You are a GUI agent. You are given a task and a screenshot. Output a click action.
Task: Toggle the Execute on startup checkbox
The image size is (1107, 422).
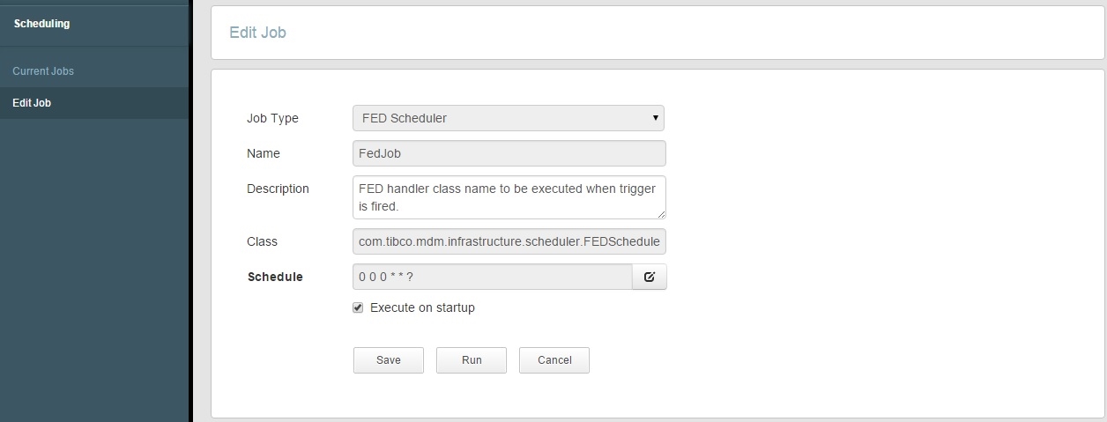(358, 307)
